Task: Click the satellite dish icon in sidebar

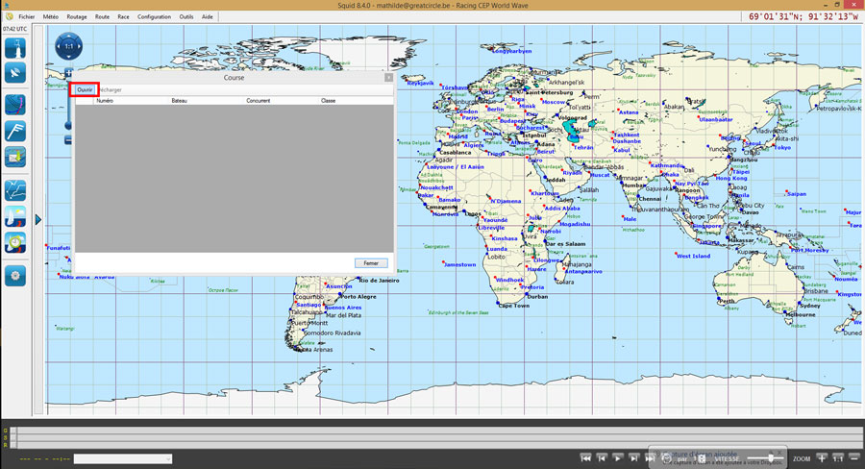Action: click(x=15, y=73)
